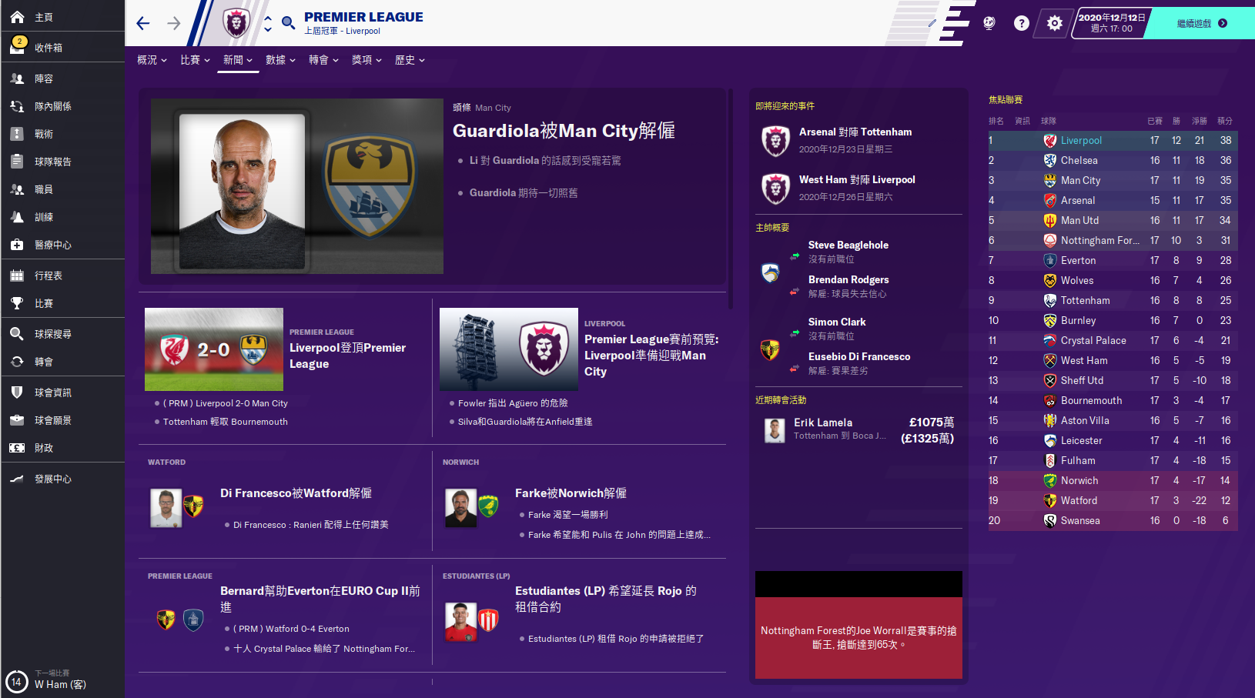This screenshot has height=698, width=1255.
Task: Click the football world icon in header
Action: point(989,23)
